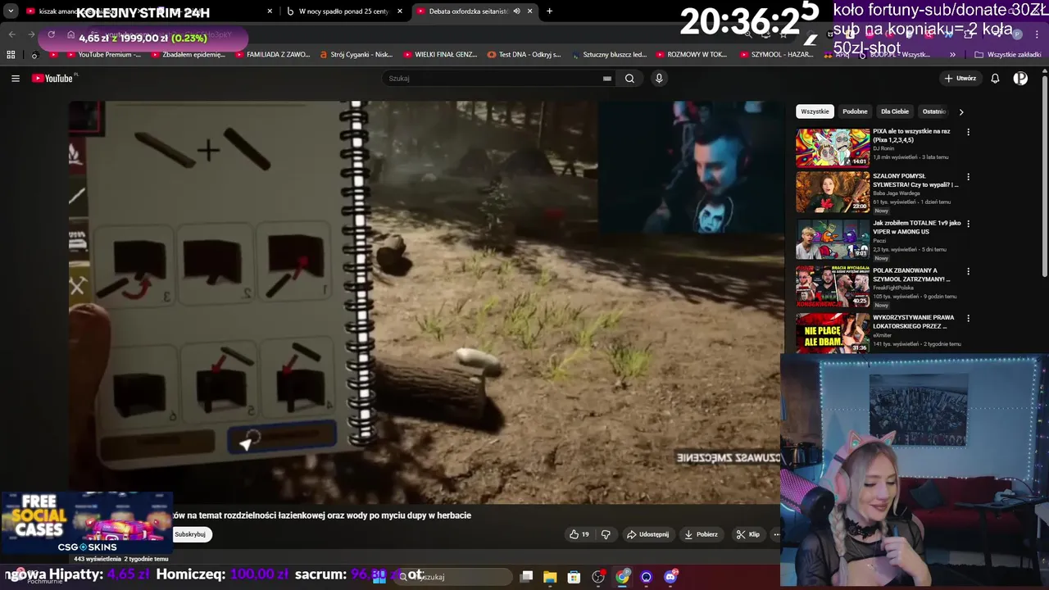Open the 'SZYMOOL - HAZAR...' bookmark
Viewport: 1049px width, 590px height.
776,55
